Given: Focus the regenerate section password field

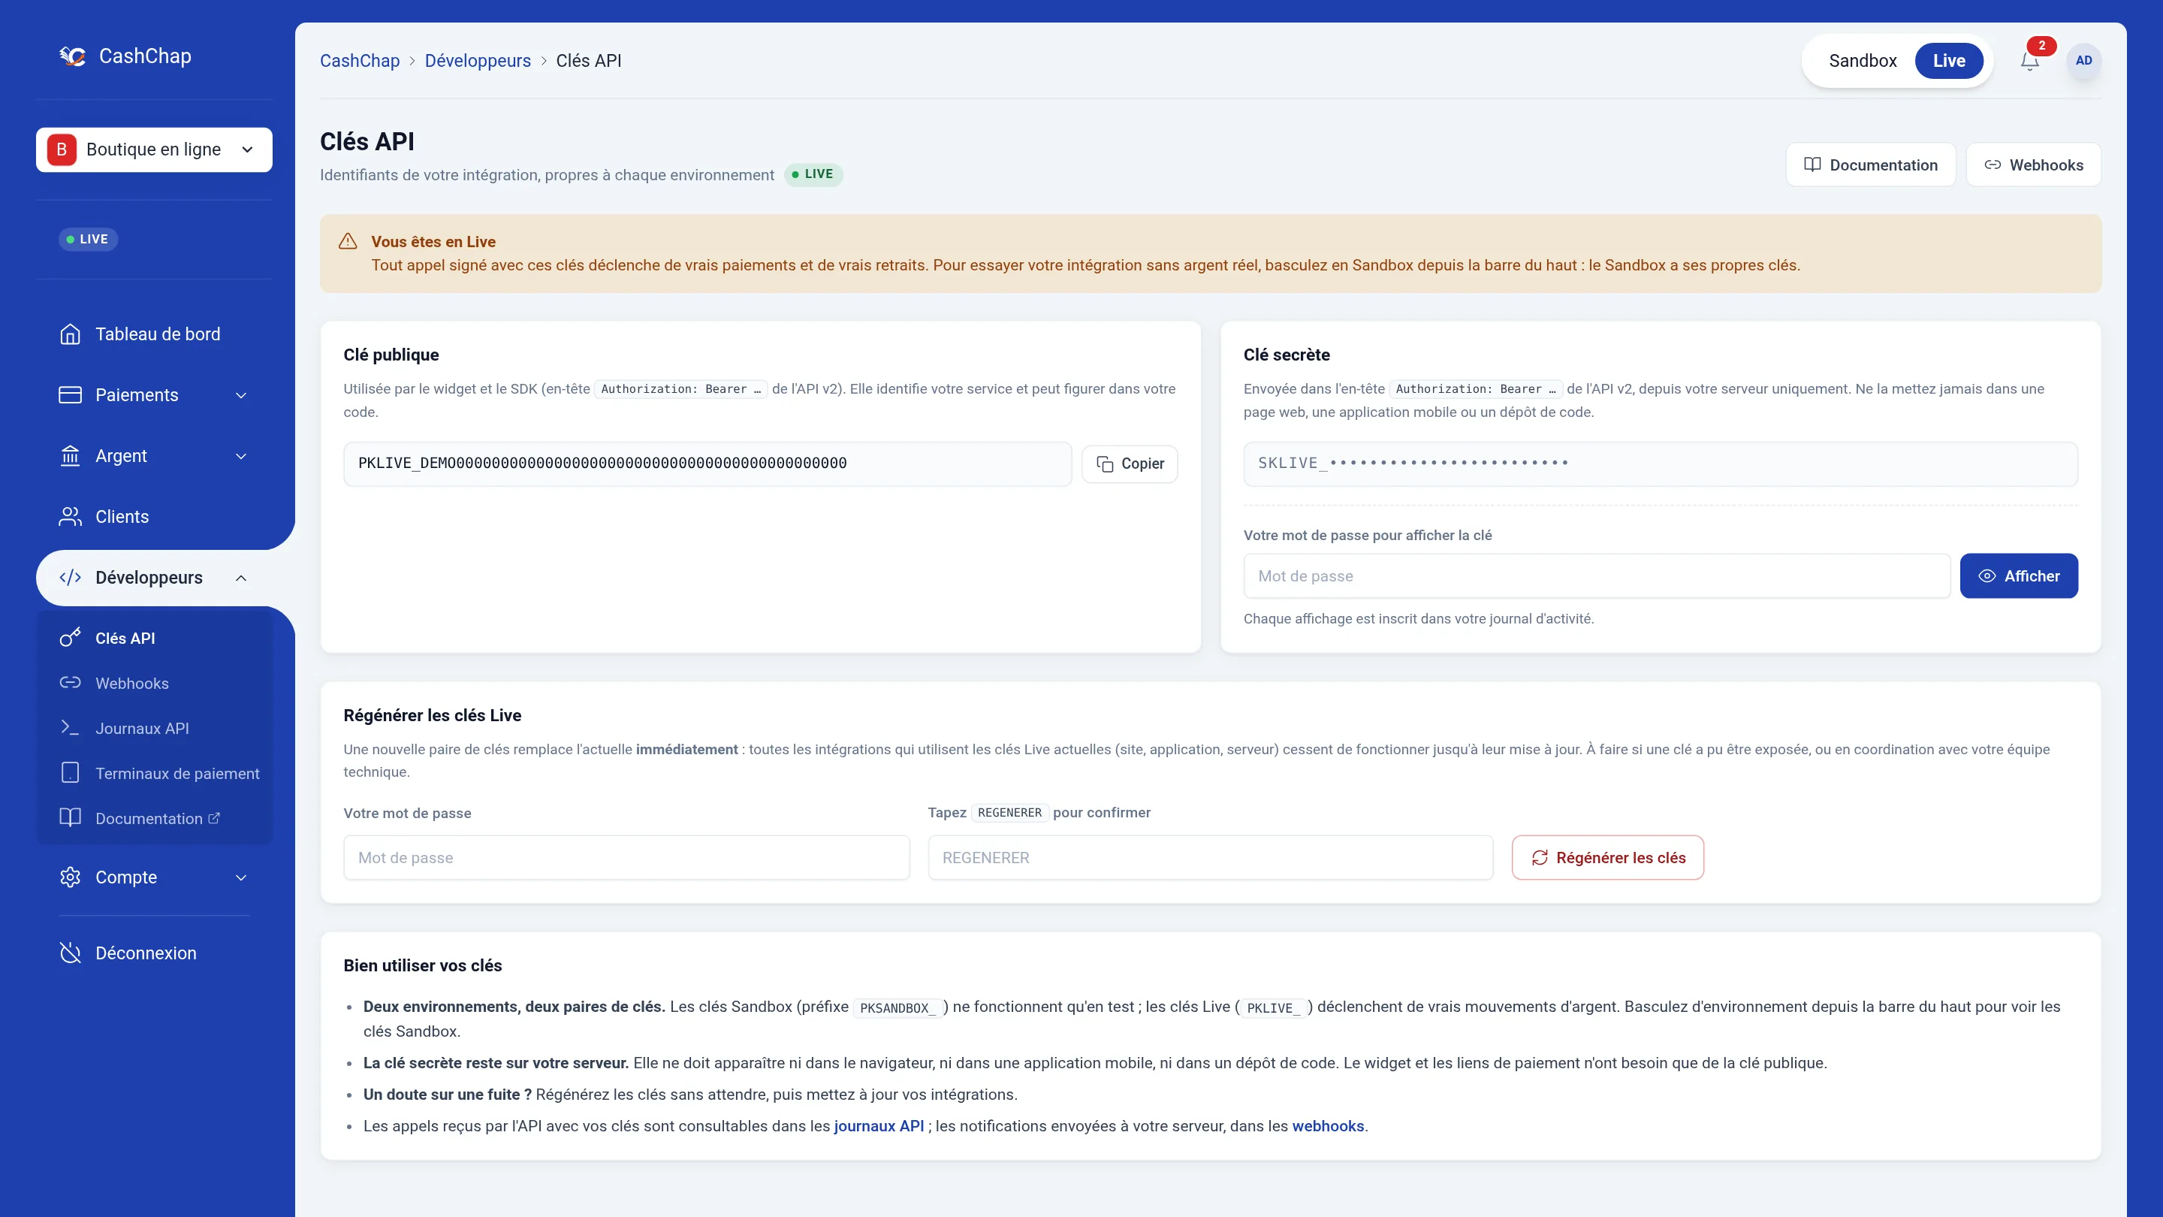Looking at the screenshot, I should tap(626, 857).
